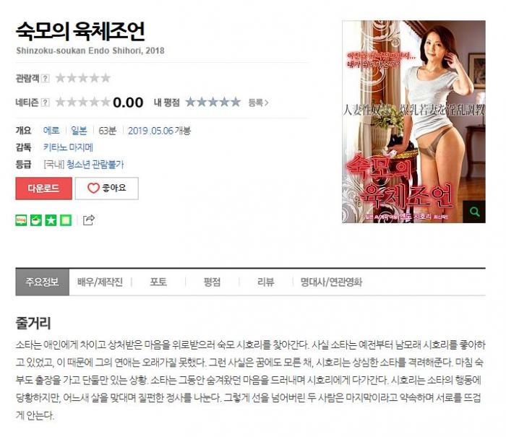Set the 내 평점 star rating
The width and height of the screenshot is (506, 437).
[x=213, y=103]
